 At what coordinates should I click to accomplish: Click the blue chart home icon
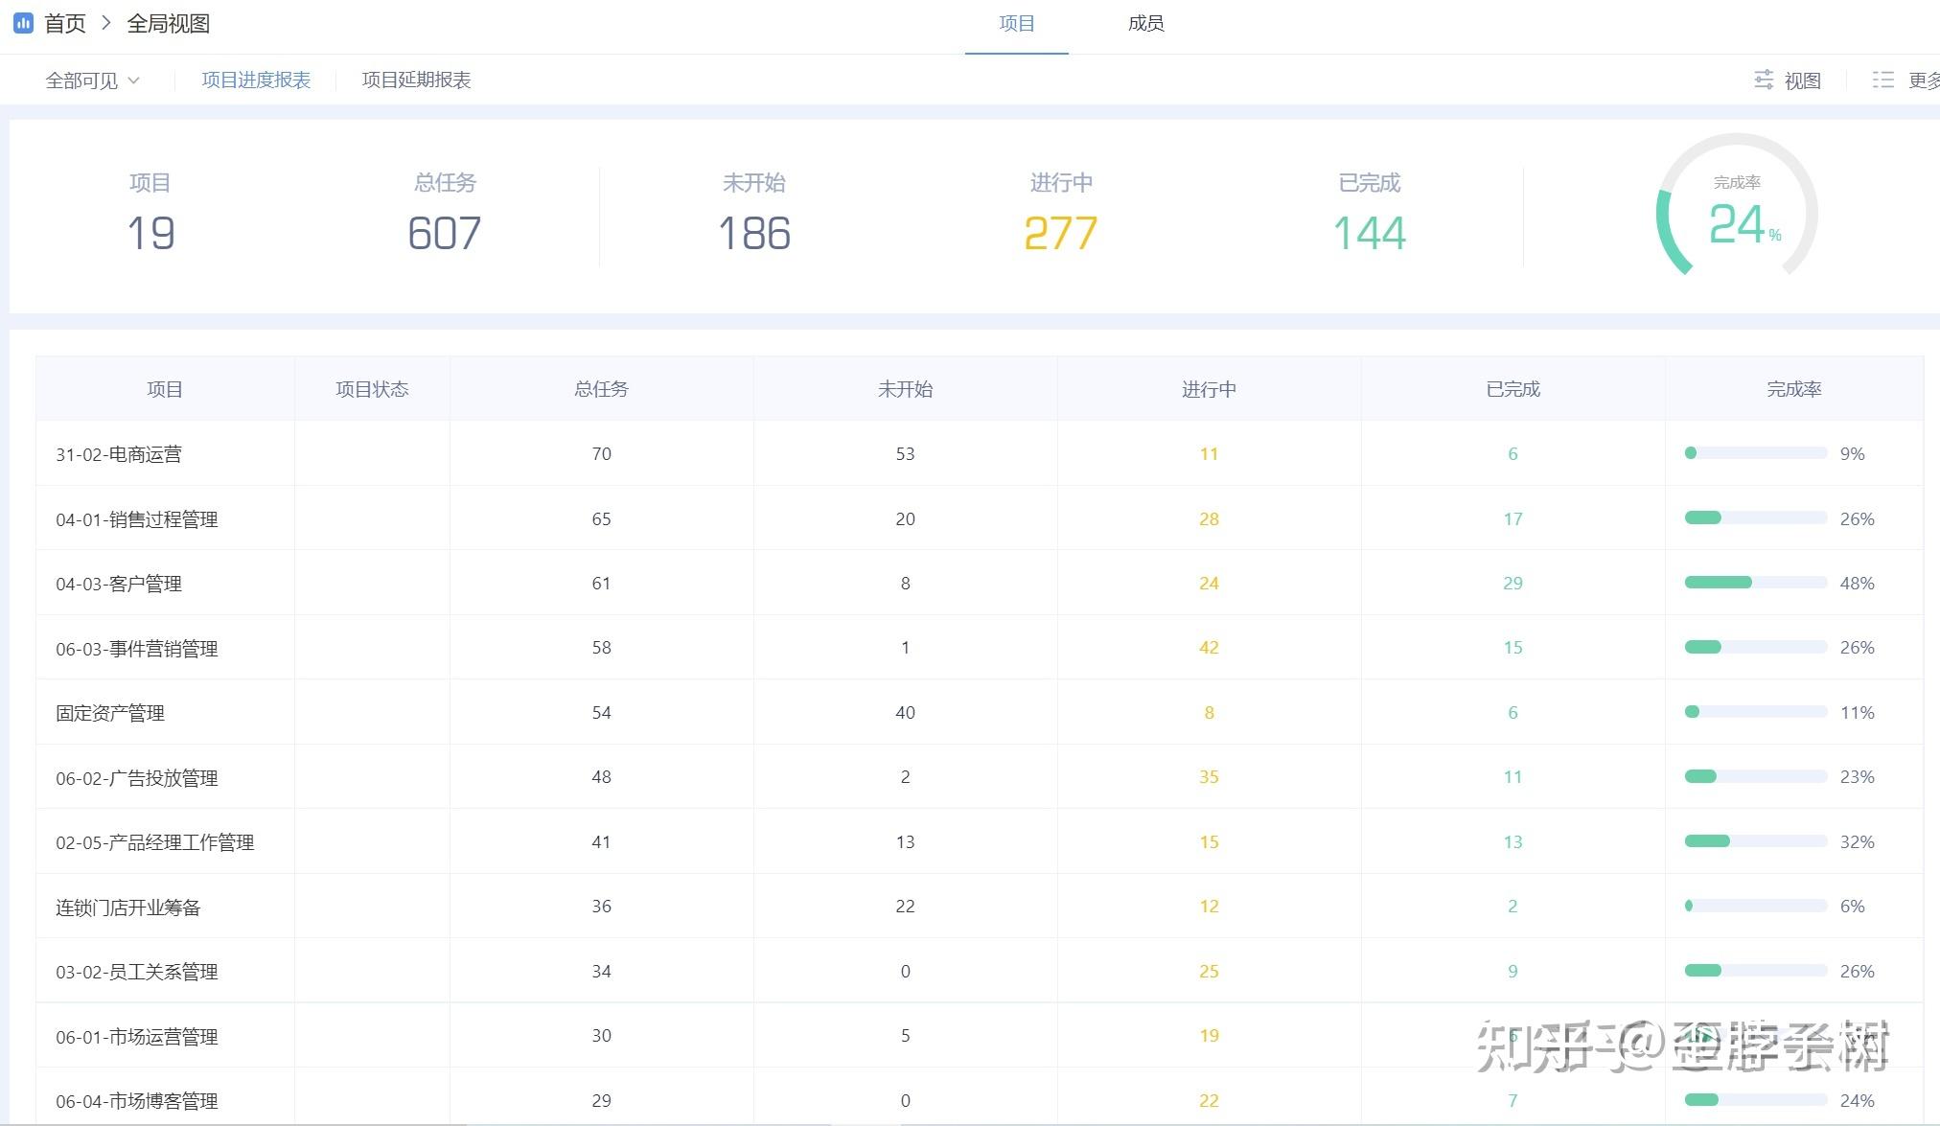click(x=23, y=22)
